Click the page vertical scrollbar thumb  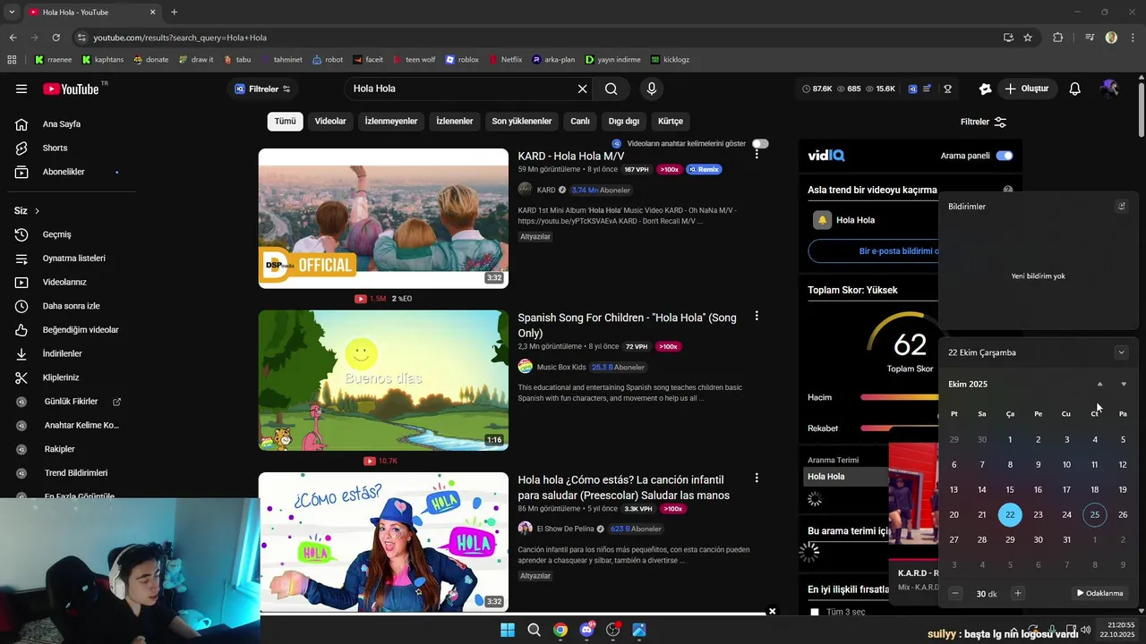pos(1141,110)
